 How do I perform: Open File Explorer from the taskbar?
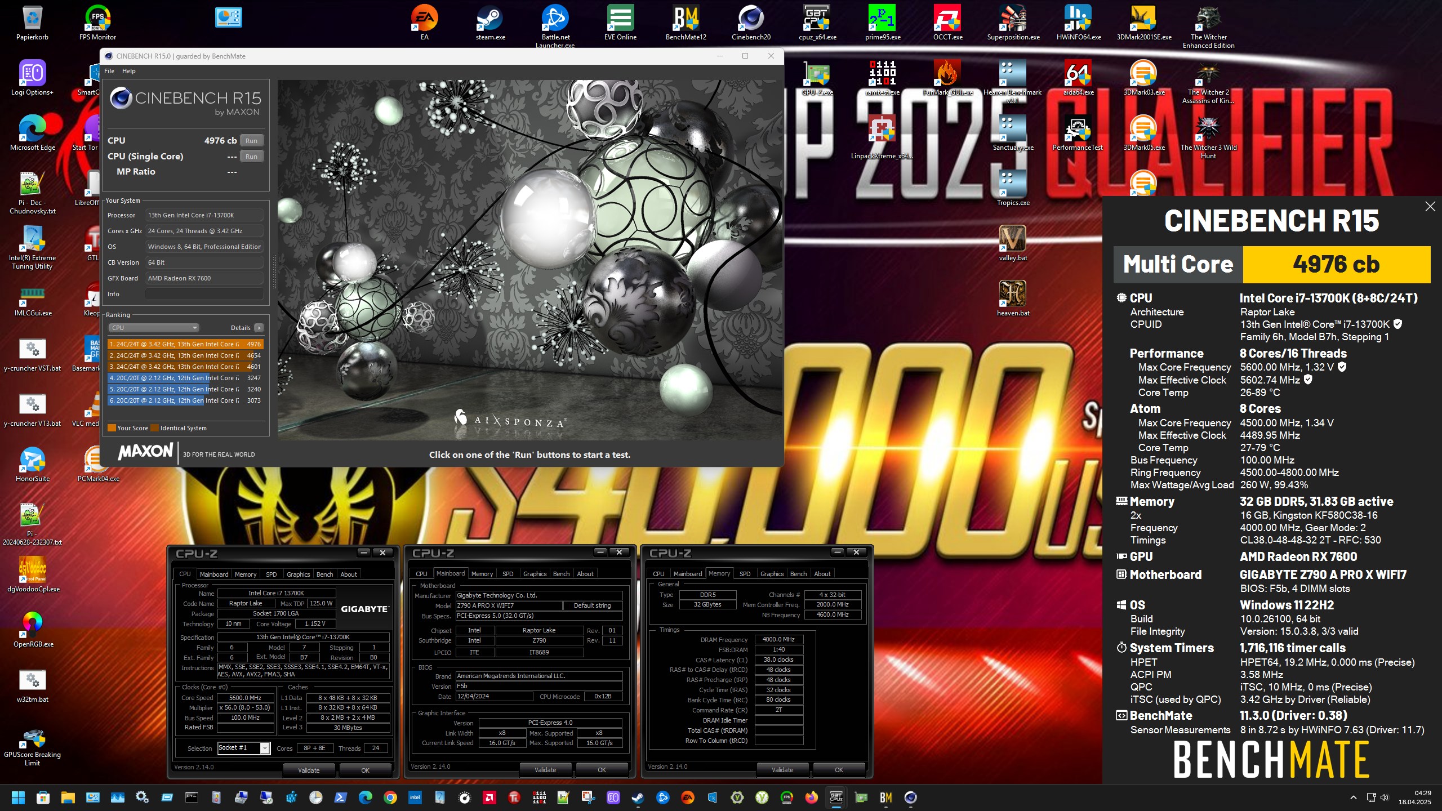[68, 797]
